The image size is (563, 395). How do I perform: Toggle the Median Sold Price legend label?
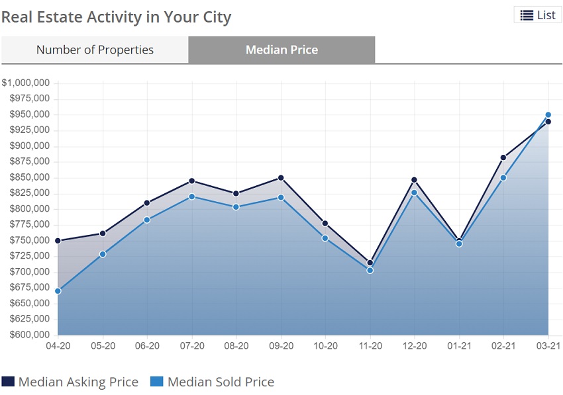click(221, 382)
